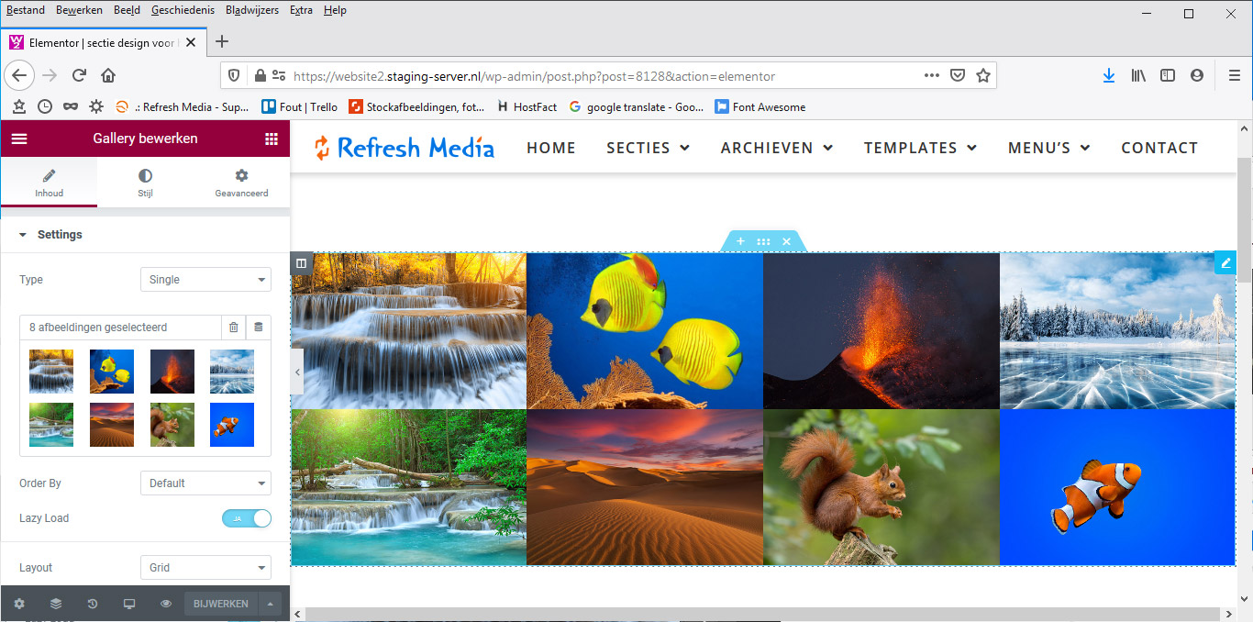Viewport: 1253px width, 622px height.
Task: Toggle preview changes eye icon
Action: point(166,604)
